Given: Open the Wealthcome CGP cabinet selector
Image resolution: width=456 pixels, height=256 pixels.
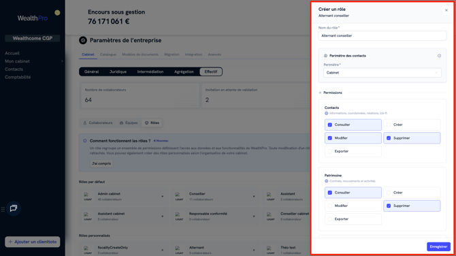Looking at the screenshot, I should coord(32,38).
